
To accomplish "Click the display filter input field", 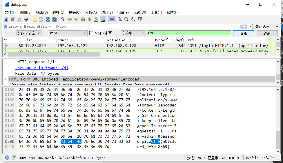I will point(122,27).
